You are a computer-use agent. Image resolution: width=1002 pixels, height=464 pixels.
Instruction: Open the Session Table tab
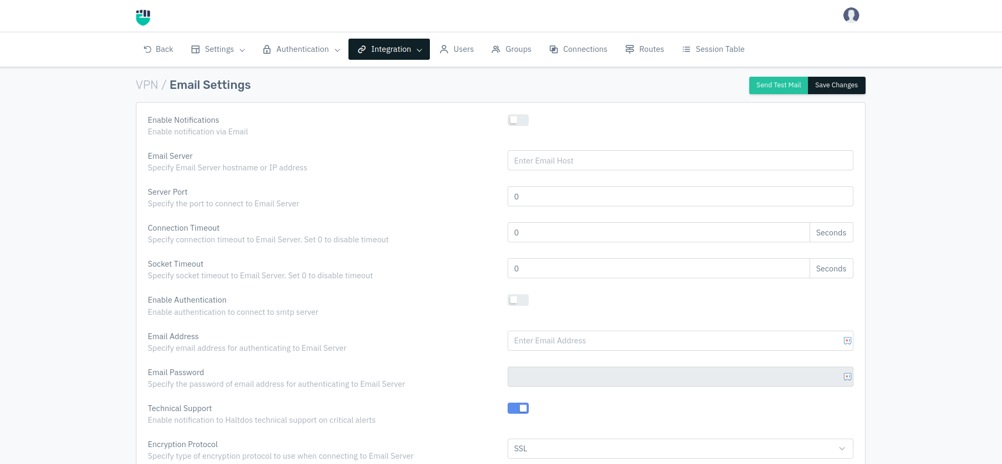[x=713, y=49]
